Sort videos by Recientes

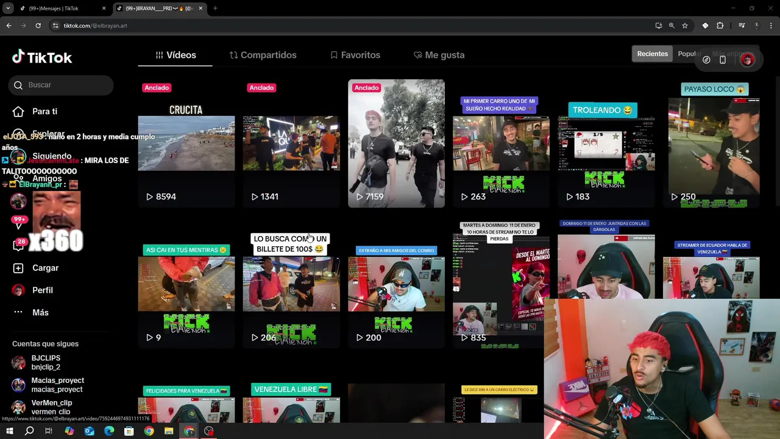(652, 54)
